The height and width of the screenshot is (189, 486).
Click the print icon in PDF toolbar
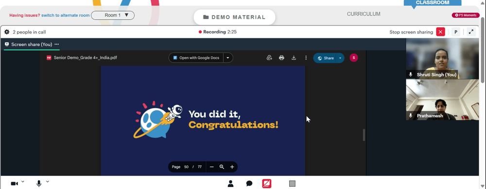(x=281, y=58)
